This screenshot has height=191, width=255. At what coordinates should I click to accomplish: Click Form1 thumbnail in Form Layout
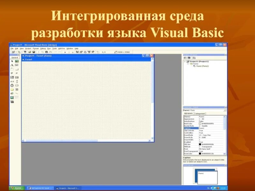[208, 177]
